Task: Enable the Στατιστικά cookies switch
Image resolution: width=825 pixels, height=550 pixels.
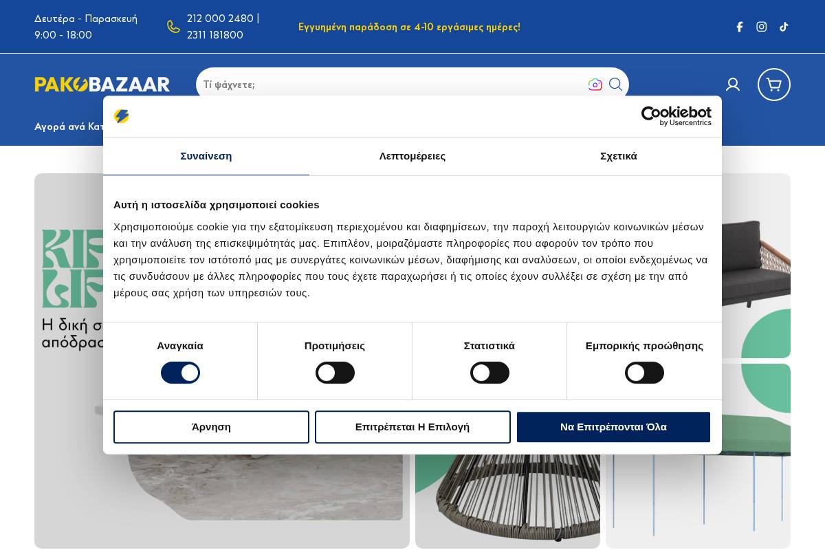Action: tap(489, 373)
